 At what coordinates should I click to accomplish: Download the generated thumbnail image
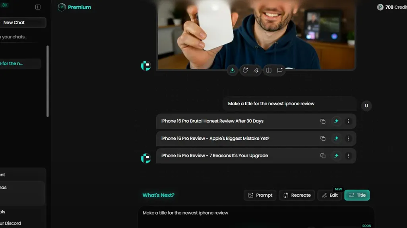[x=232, y=70]
